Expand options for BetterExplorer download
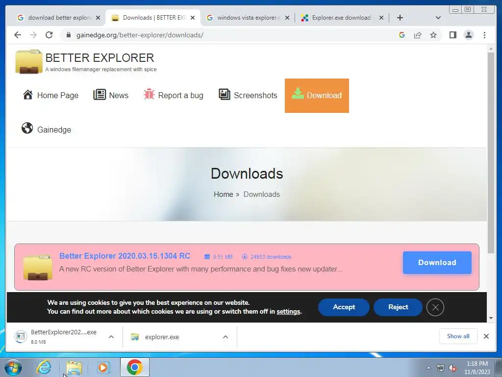Viewport: 502px width, 377px height. tap(111, 337)
